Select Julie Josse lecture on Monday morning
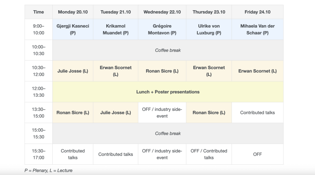 click(x=73, y=71)
